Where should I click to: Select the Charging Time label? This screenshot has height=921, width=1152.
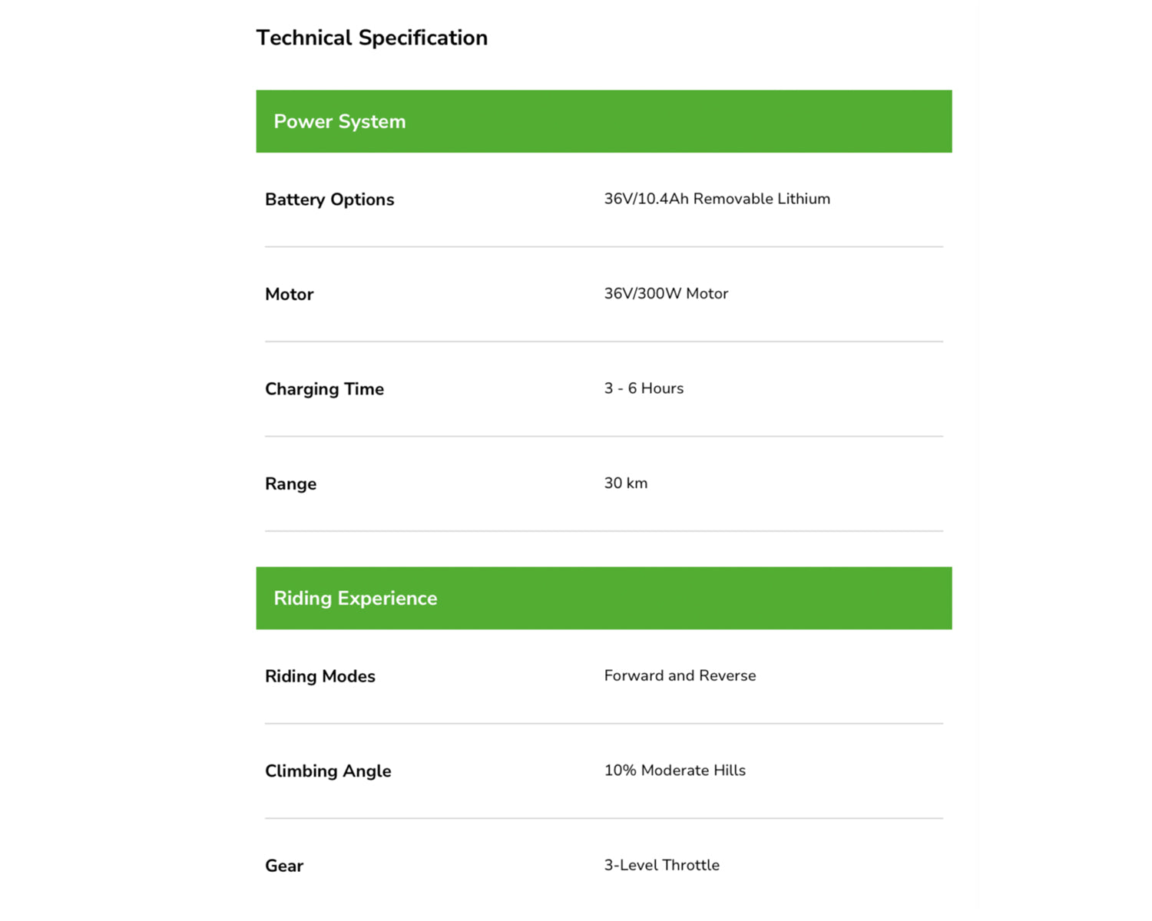(324, 389)
